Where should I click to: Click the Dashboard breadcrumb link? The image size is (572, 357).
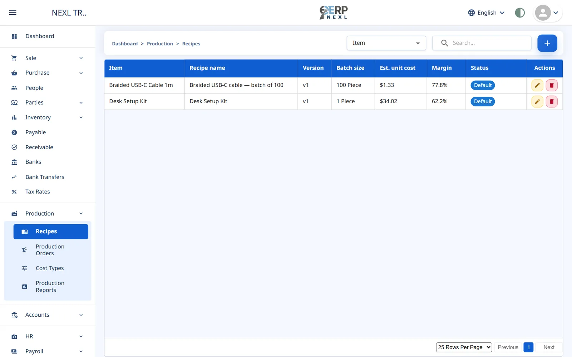[x=125, y=44]
